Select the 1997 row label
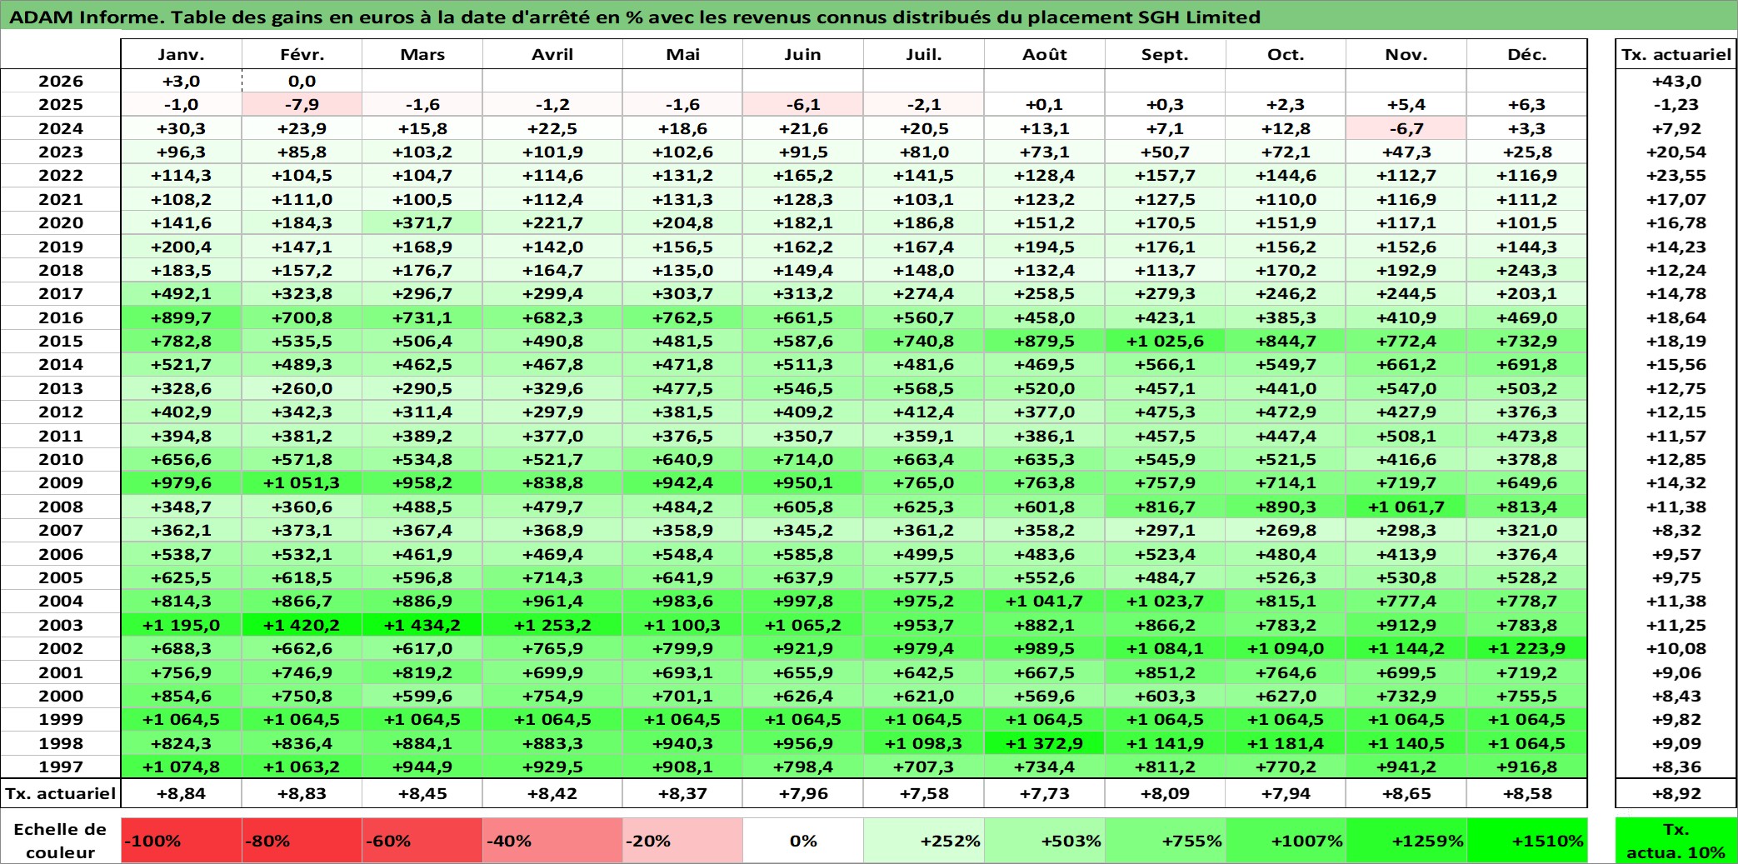The width and height of the screenshot is (1738, 864). (x=61, y=767)
